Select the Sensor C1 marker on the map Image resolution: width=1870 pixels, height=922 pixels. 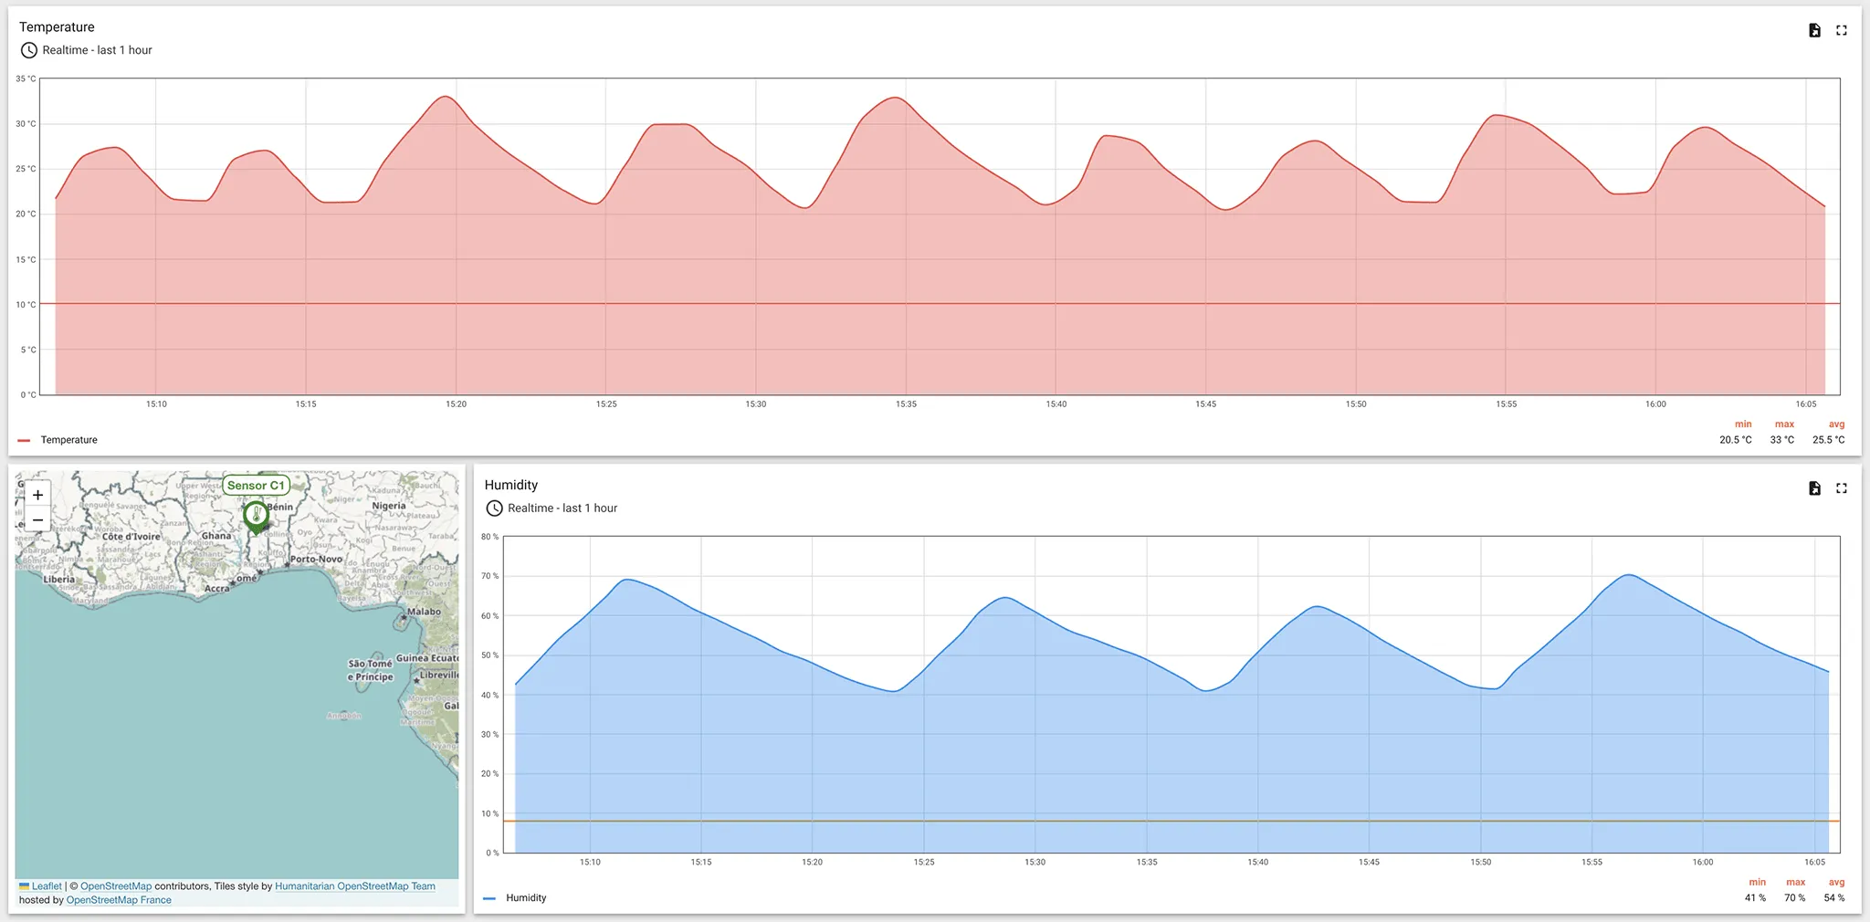click(257, 516)
